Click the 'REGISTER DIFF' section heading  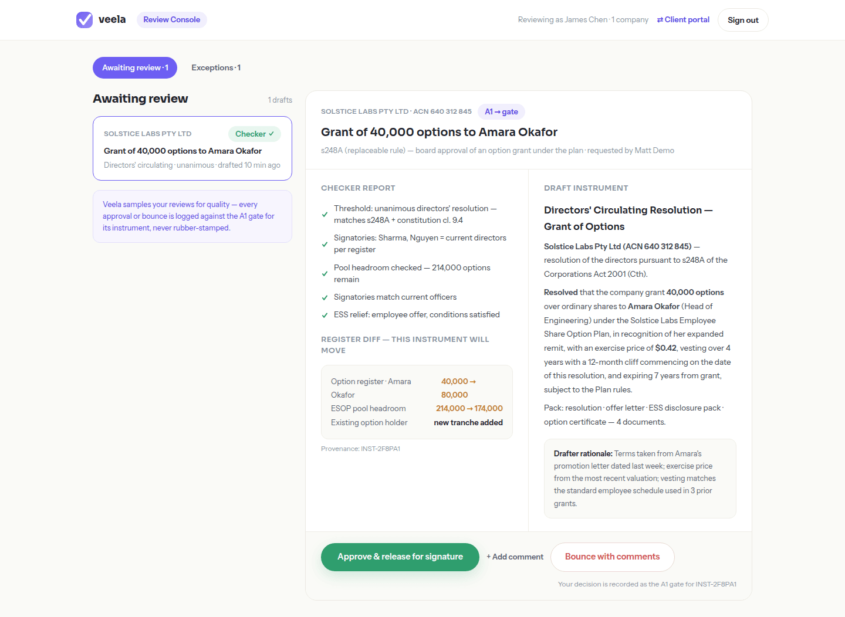[x=405, y=345]
